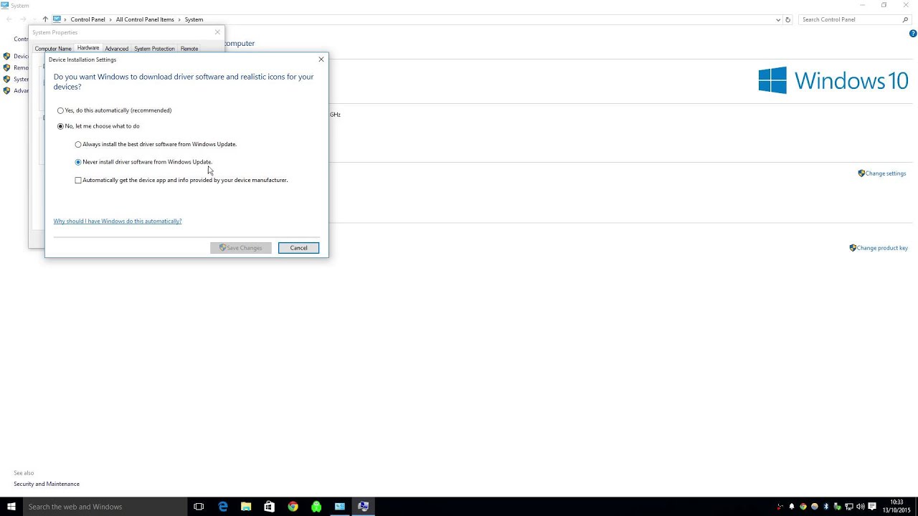The height and width of the screenshot is (516, 918).
Task: Launch Google Chrome from the taskbar
Action: coord(293,507)
